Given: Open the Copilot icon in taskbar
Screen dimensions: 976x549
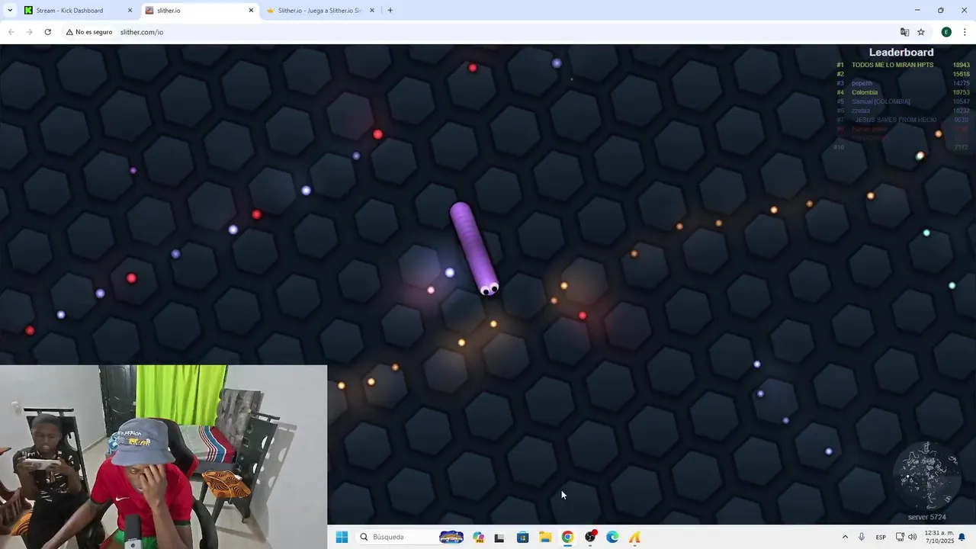Looking at the screenshot, I should pos(478,537).
